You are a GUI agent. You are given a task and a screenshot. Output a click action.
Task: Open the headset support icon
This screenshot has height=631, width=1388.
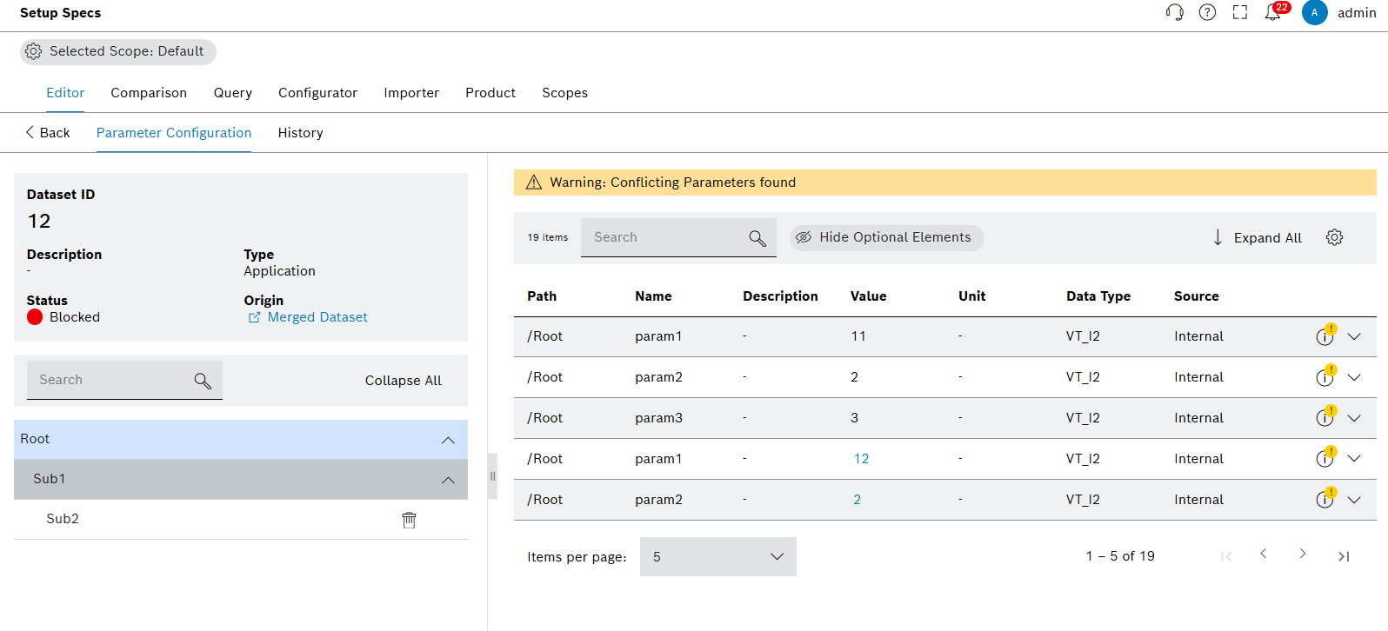coord(1174,12)
